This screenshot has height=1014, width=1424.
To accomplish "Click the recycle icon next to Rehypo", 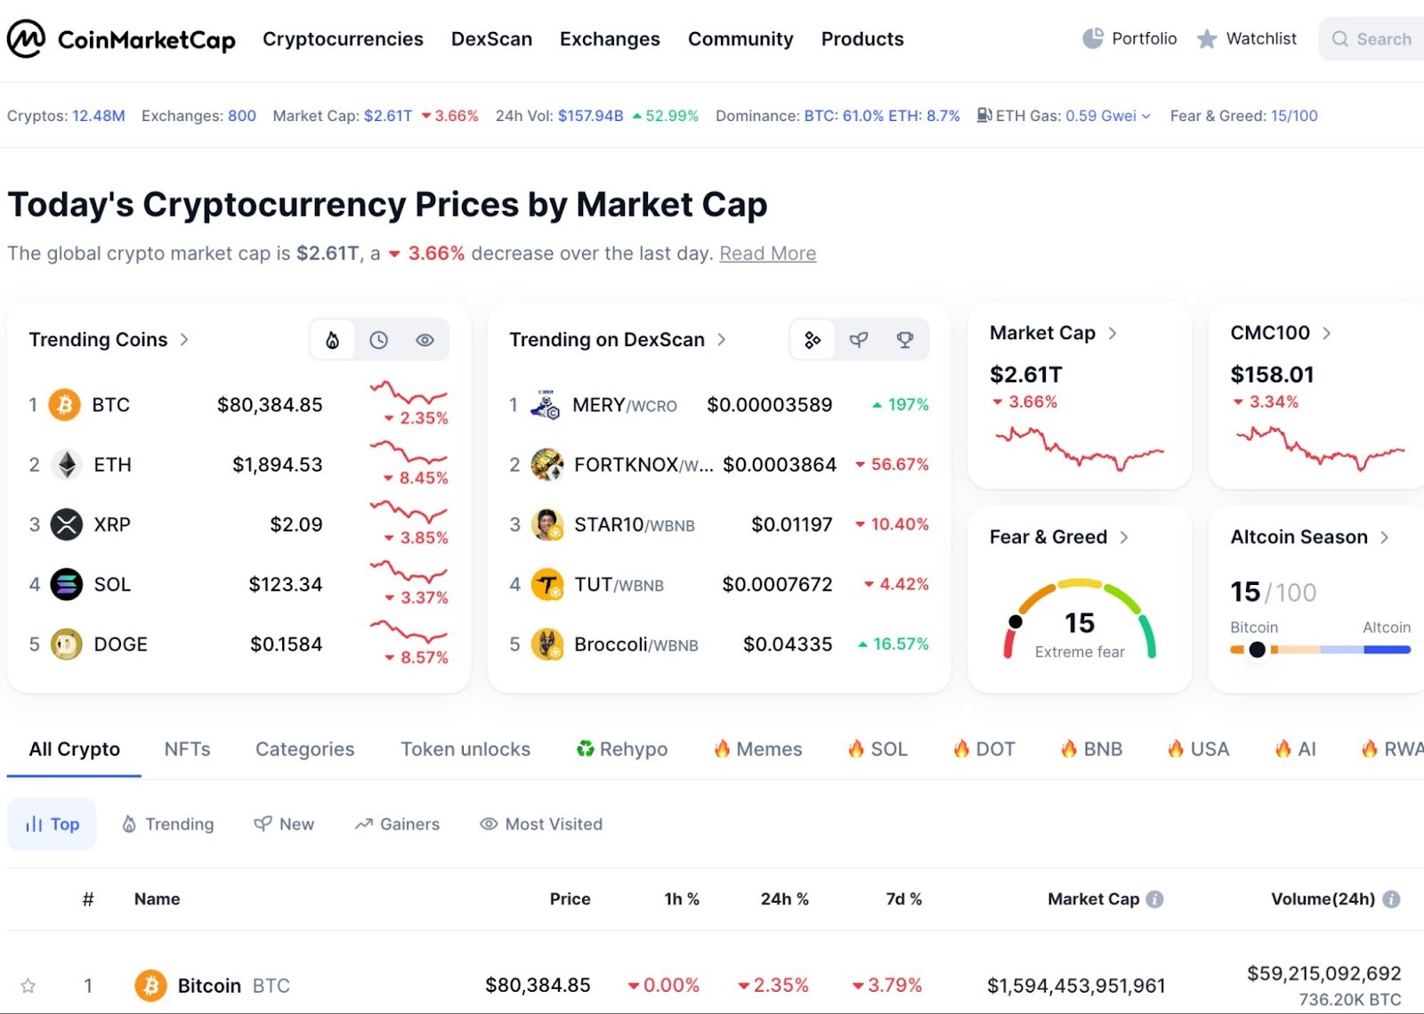I will coord(587,749).
